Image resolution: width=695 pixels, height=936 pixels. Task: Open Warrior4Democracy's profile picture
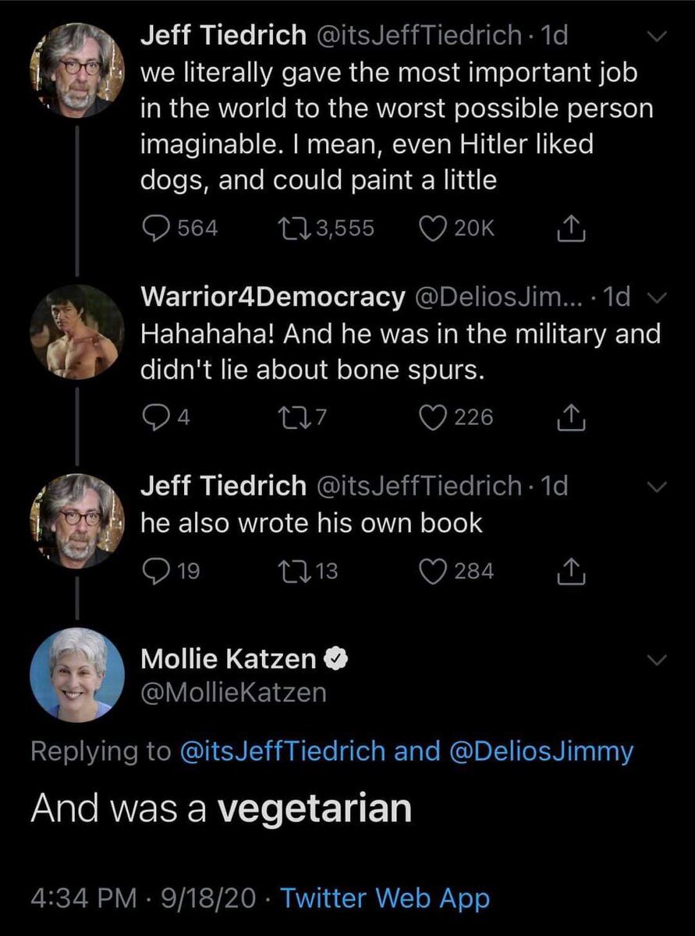coord(76,331)
